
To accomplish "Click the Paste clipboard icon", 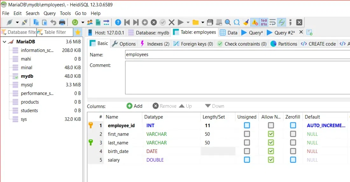I will 45,22.
